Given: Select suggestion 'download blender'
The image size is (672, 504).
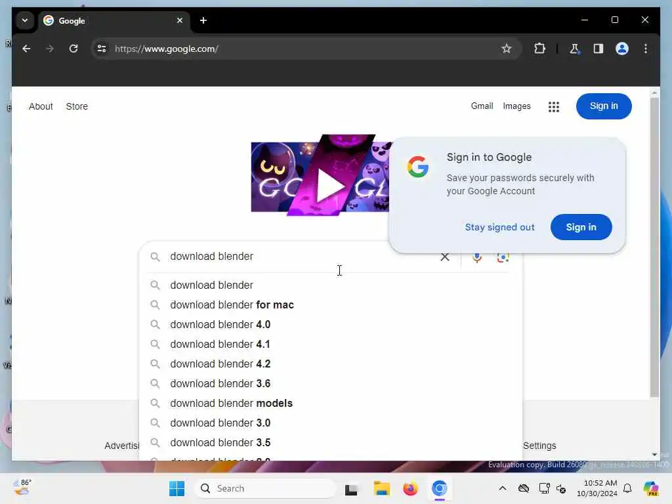Looking at the screenshot, I should (331, 285).
